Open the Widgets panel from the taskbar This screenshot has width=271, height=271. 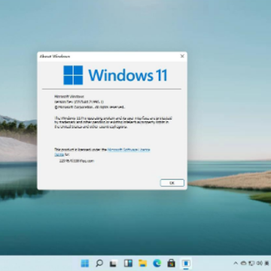128,263
